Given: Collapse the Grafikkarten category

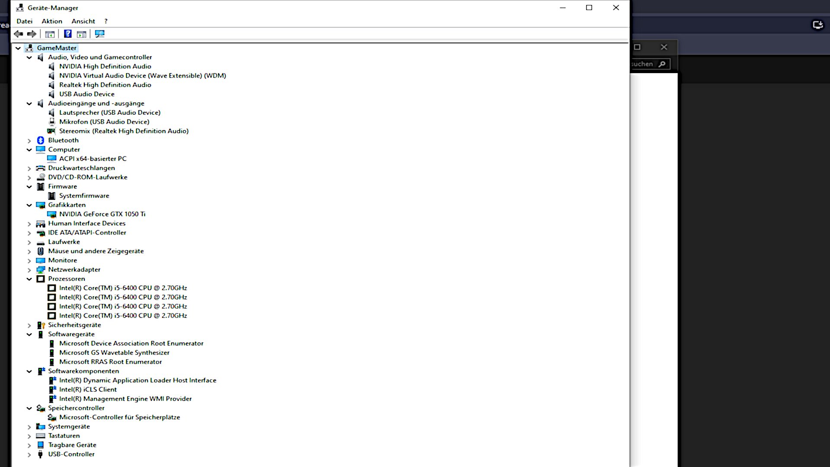Looking at the screenshot, I should [x=29, y=205].
